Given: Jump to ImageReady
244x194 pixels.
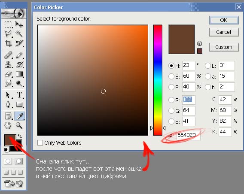Looking at the screenshot, I should click(x=14, y=184).
